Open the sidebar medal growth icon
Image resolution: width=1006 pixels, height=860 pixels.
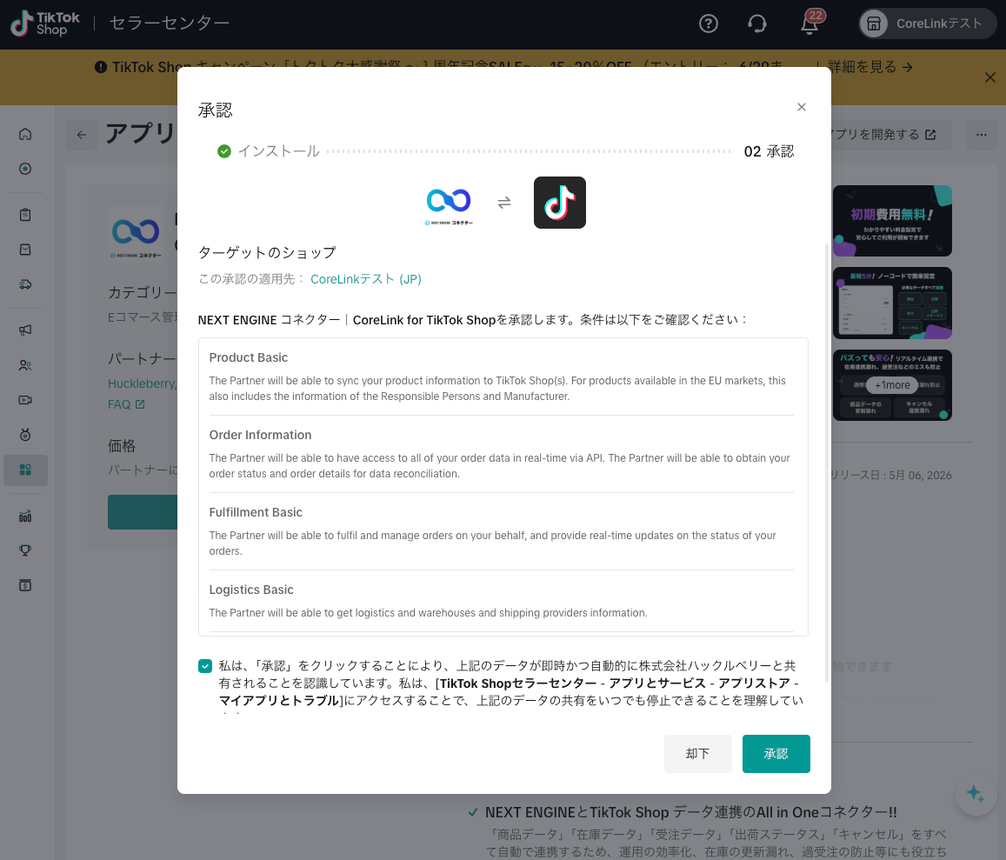coord(25,435)
